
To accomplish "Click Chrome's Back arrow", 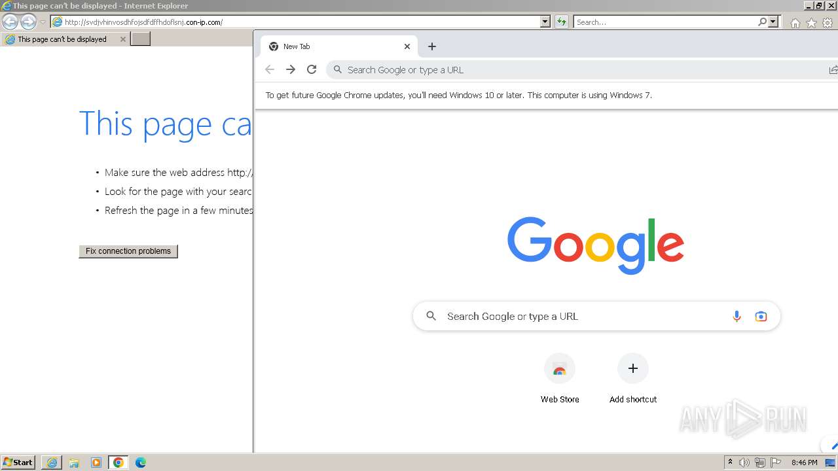I will point(270,69).
